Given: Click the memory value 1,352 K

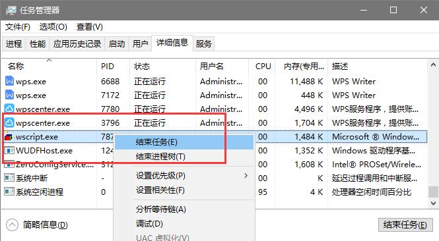Looking at the screenshot, I should 308,151.
